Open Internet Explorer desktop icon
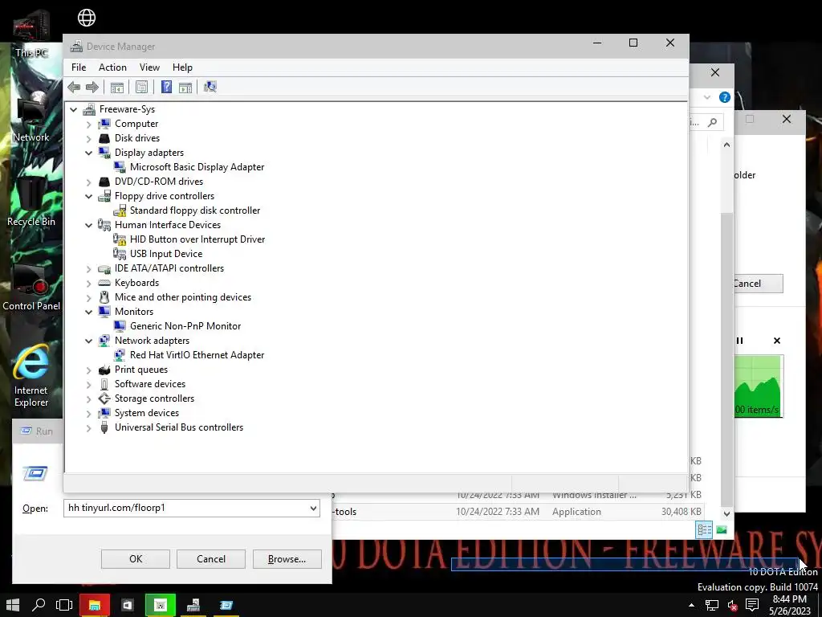Image resolution: width=822 pixels, height=617 pixels. (31, 376)
